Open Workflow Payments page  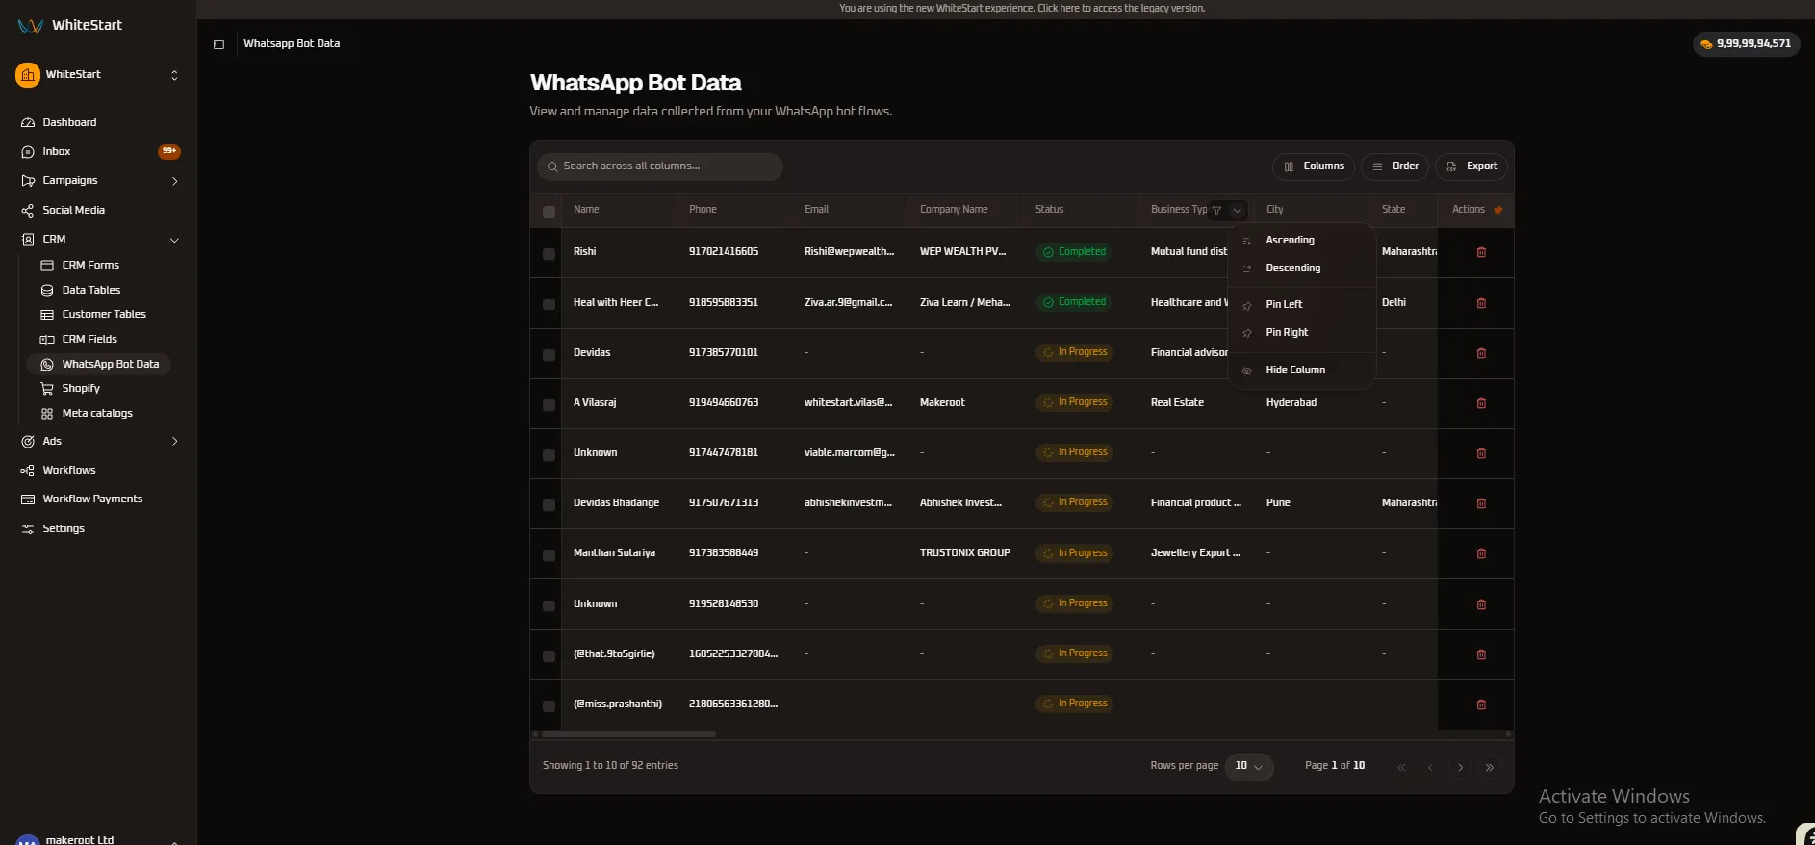(91, 499)
